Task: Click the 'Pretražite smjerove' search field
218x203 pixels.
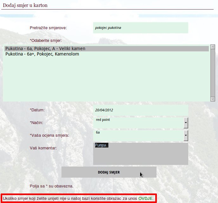Action: [x=141, y=28]
